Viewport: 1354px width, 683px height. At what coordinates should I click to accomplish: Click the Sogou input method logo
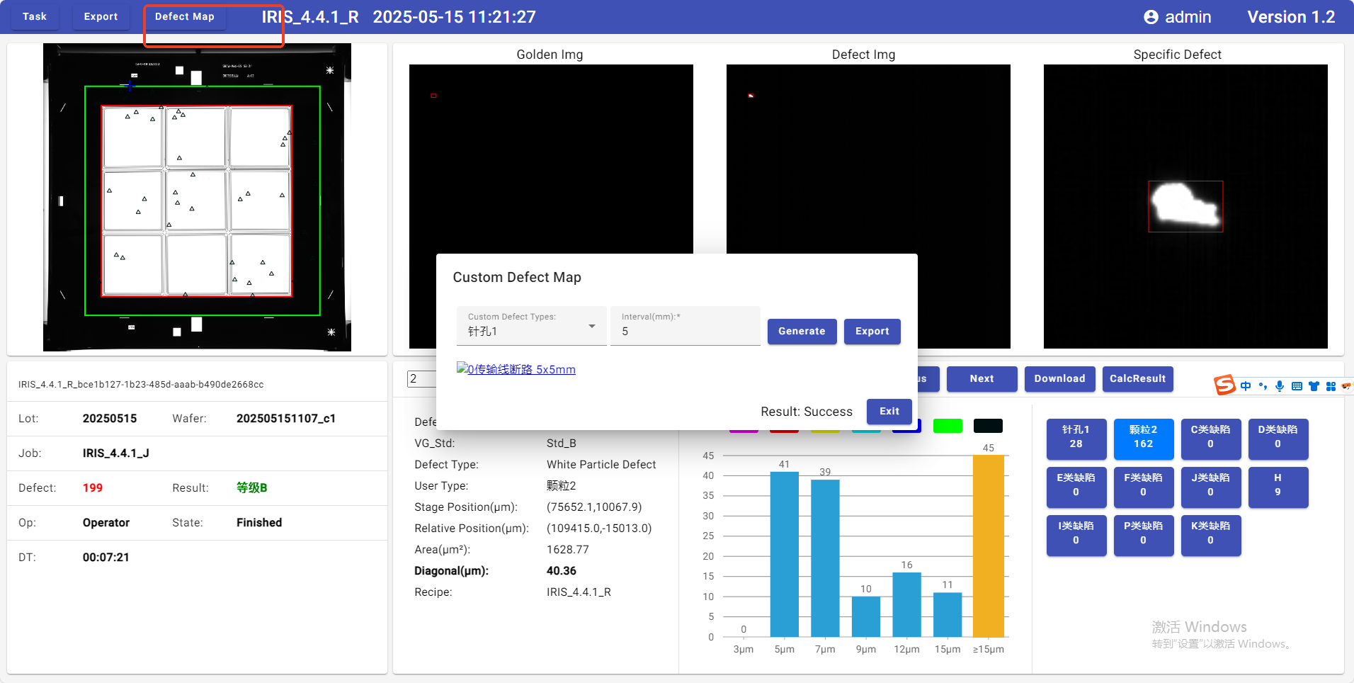point(1224,385)
